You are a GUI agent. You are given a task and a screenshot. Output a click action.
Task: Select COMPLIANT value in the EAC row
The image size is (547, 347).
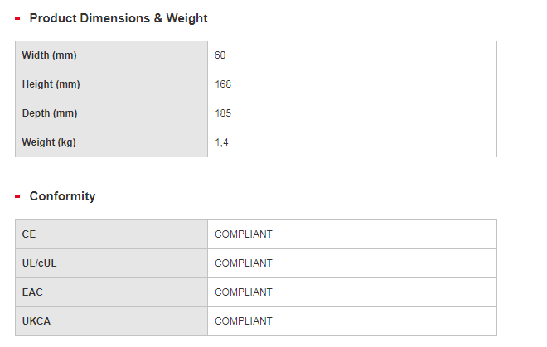click(x=244, y=292)
